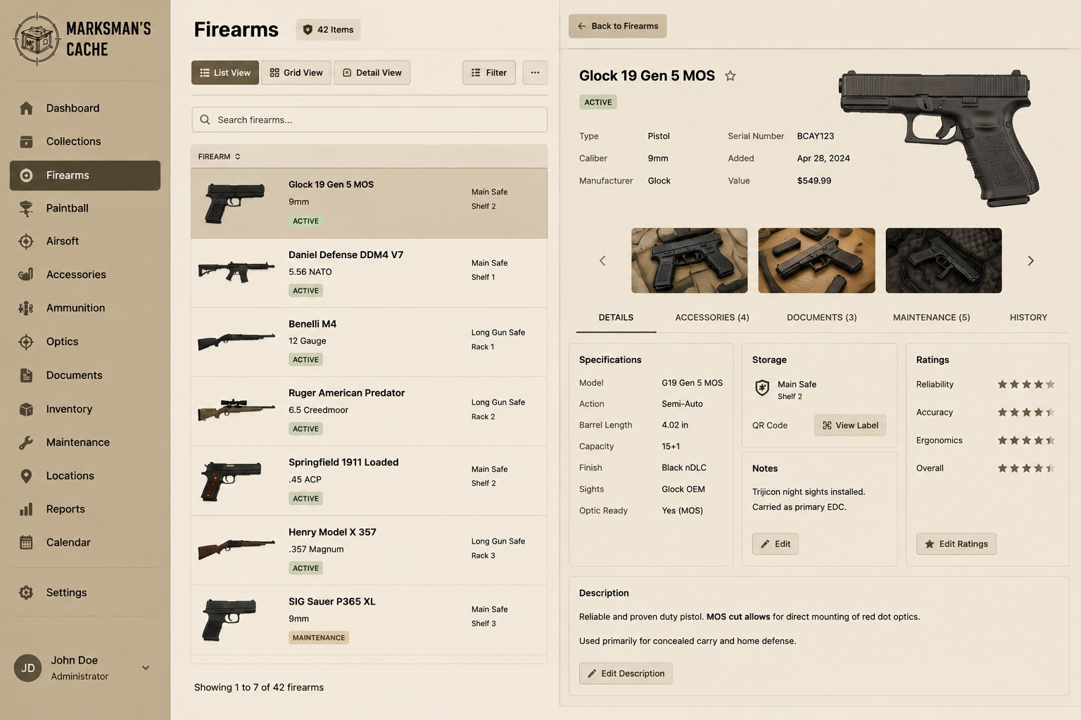Open the ACCESSORIES (4) tab

tap(712, 318)
